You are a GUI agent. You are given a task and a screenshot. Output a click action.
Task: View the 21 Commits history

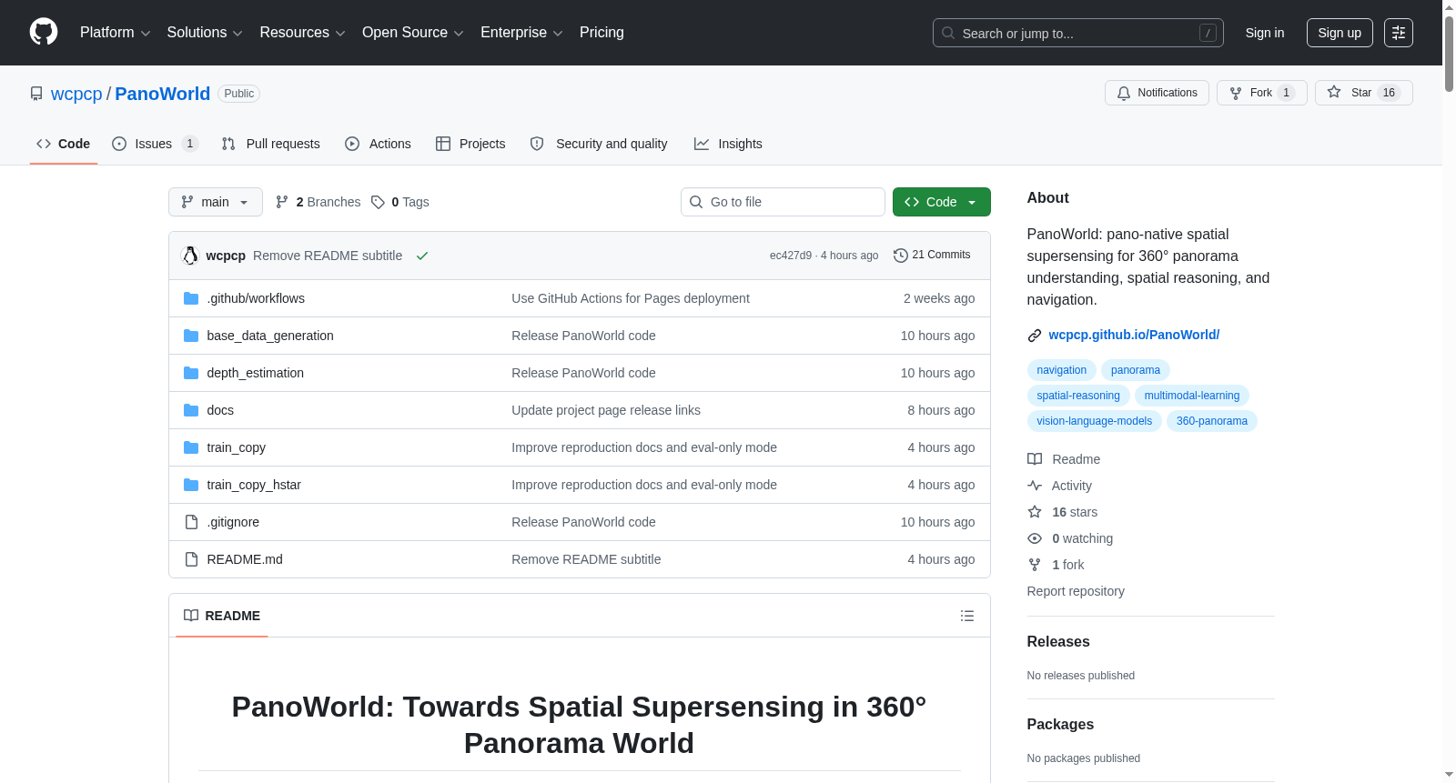coord(933,256)
